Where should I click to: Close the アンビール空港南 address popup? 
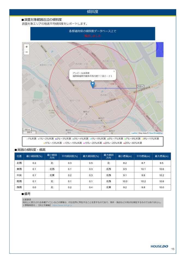click(x=114, y=71)
